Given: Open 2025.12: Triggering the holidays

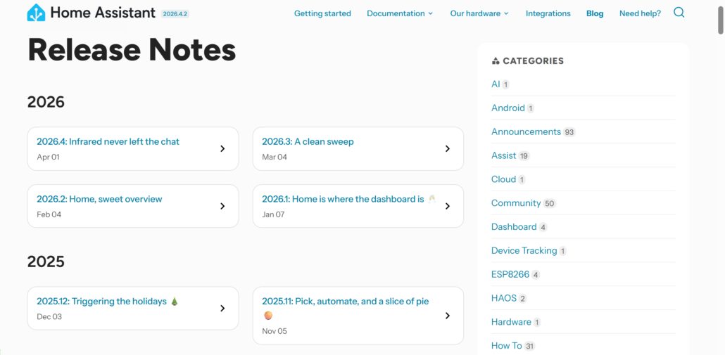Looking at the screenshot, I should [x=108, y=302].
